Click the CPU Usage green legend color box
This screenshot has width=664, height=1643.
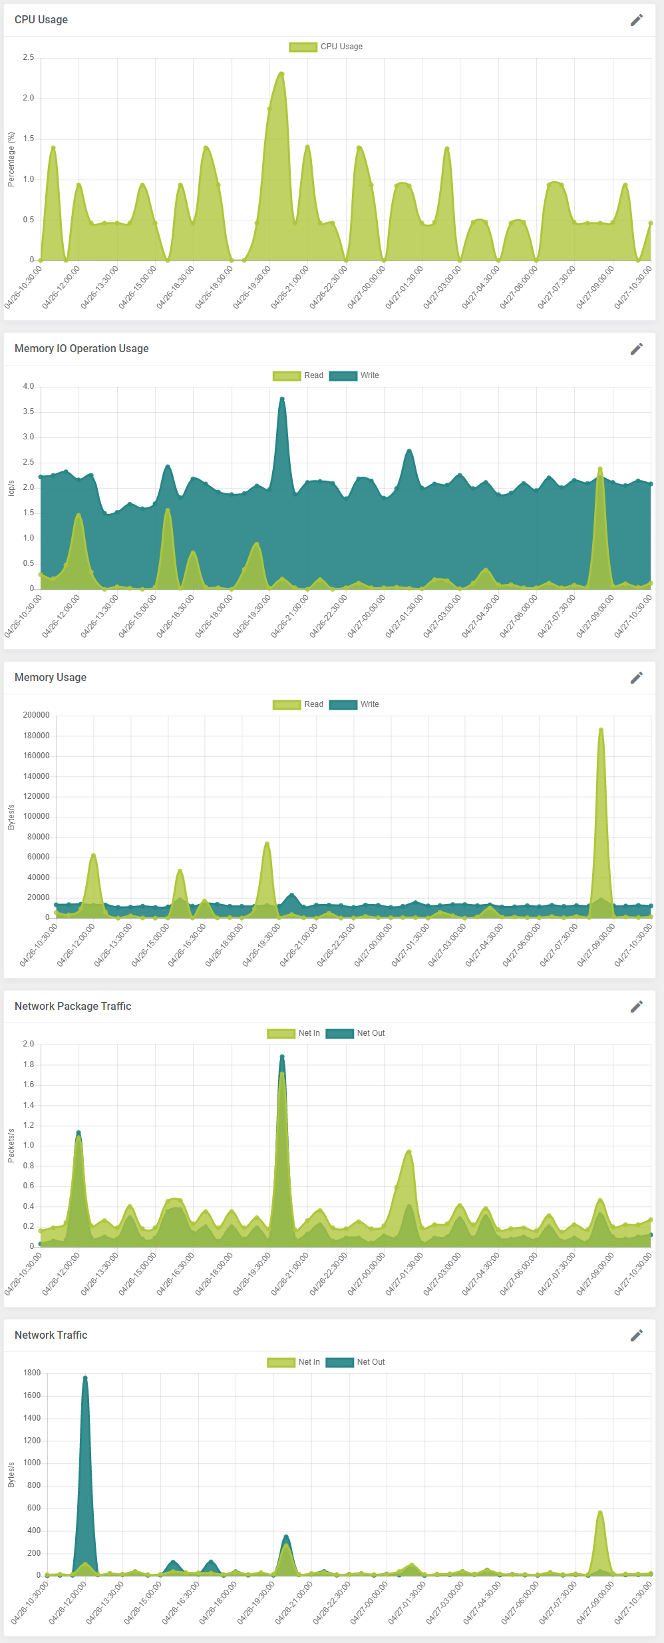tap(303, 47)
